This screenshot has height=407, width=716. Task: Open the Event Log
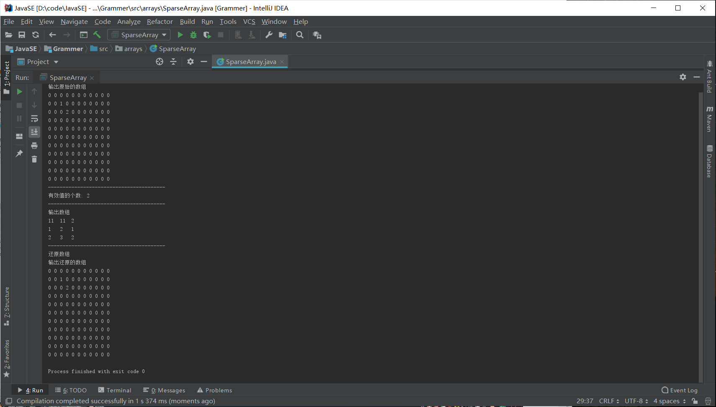[x=680, y=390]
